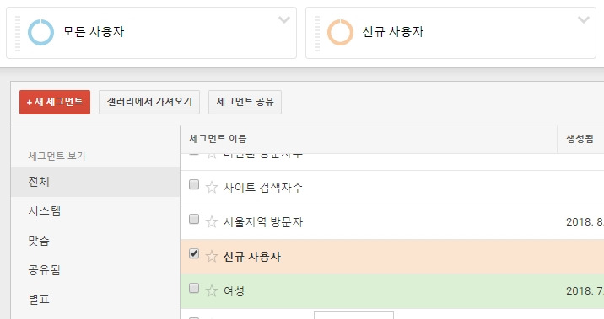Star the 서울지역 방문자 segment
This screenshot has width=604, height=319.
(212, 221)
